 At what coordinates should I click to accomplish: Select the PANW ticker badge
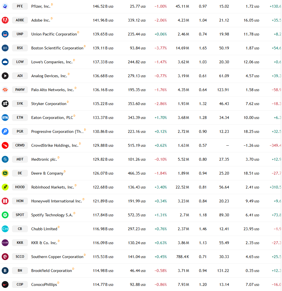pyautogui.click(x=20, y=90)
